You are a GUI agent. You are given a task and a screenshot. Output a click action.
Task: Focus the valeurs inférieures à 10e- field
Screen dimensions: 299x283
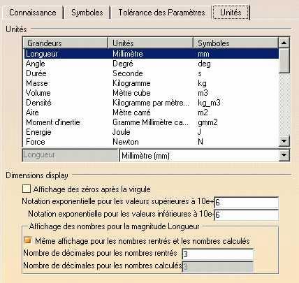[x=246, y=215]
